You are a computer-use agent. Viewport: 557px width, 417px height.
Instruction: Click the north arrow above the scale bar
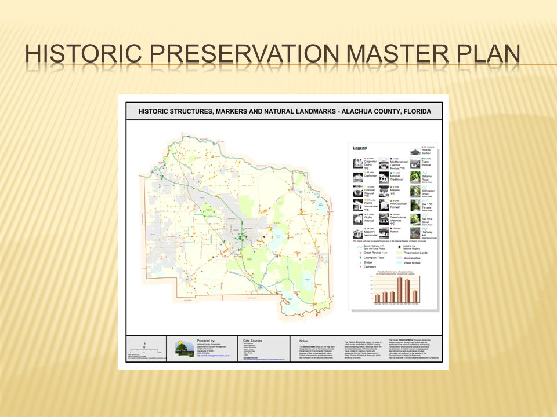tap(144, 345)
